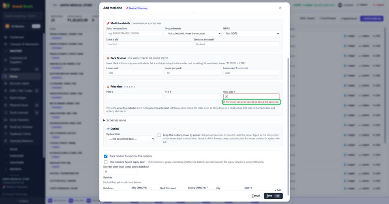Save the medicine with Save button
The width and height of the screenshot is (389, 204).
[x=273, y=195]
